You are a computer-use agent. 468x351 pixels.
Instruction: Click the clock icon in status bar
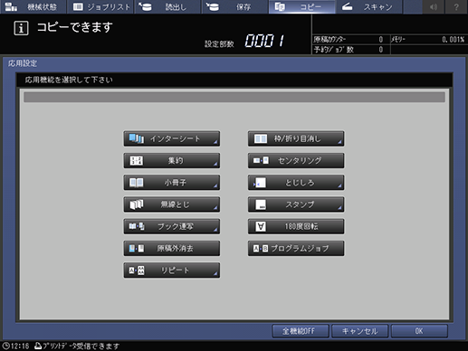5,346
